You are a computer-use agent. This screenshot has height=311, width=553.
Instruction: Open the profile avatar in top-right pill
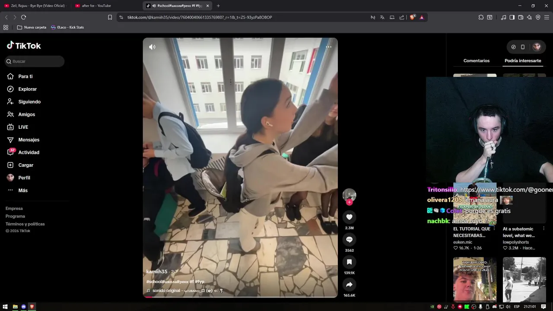click(x=537, y=47)
